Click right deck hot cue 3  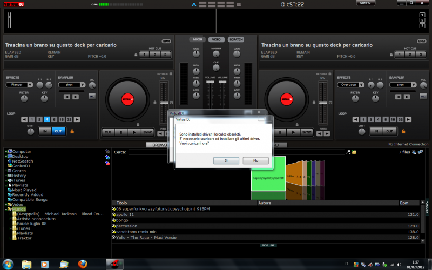[x=421, y=55]
